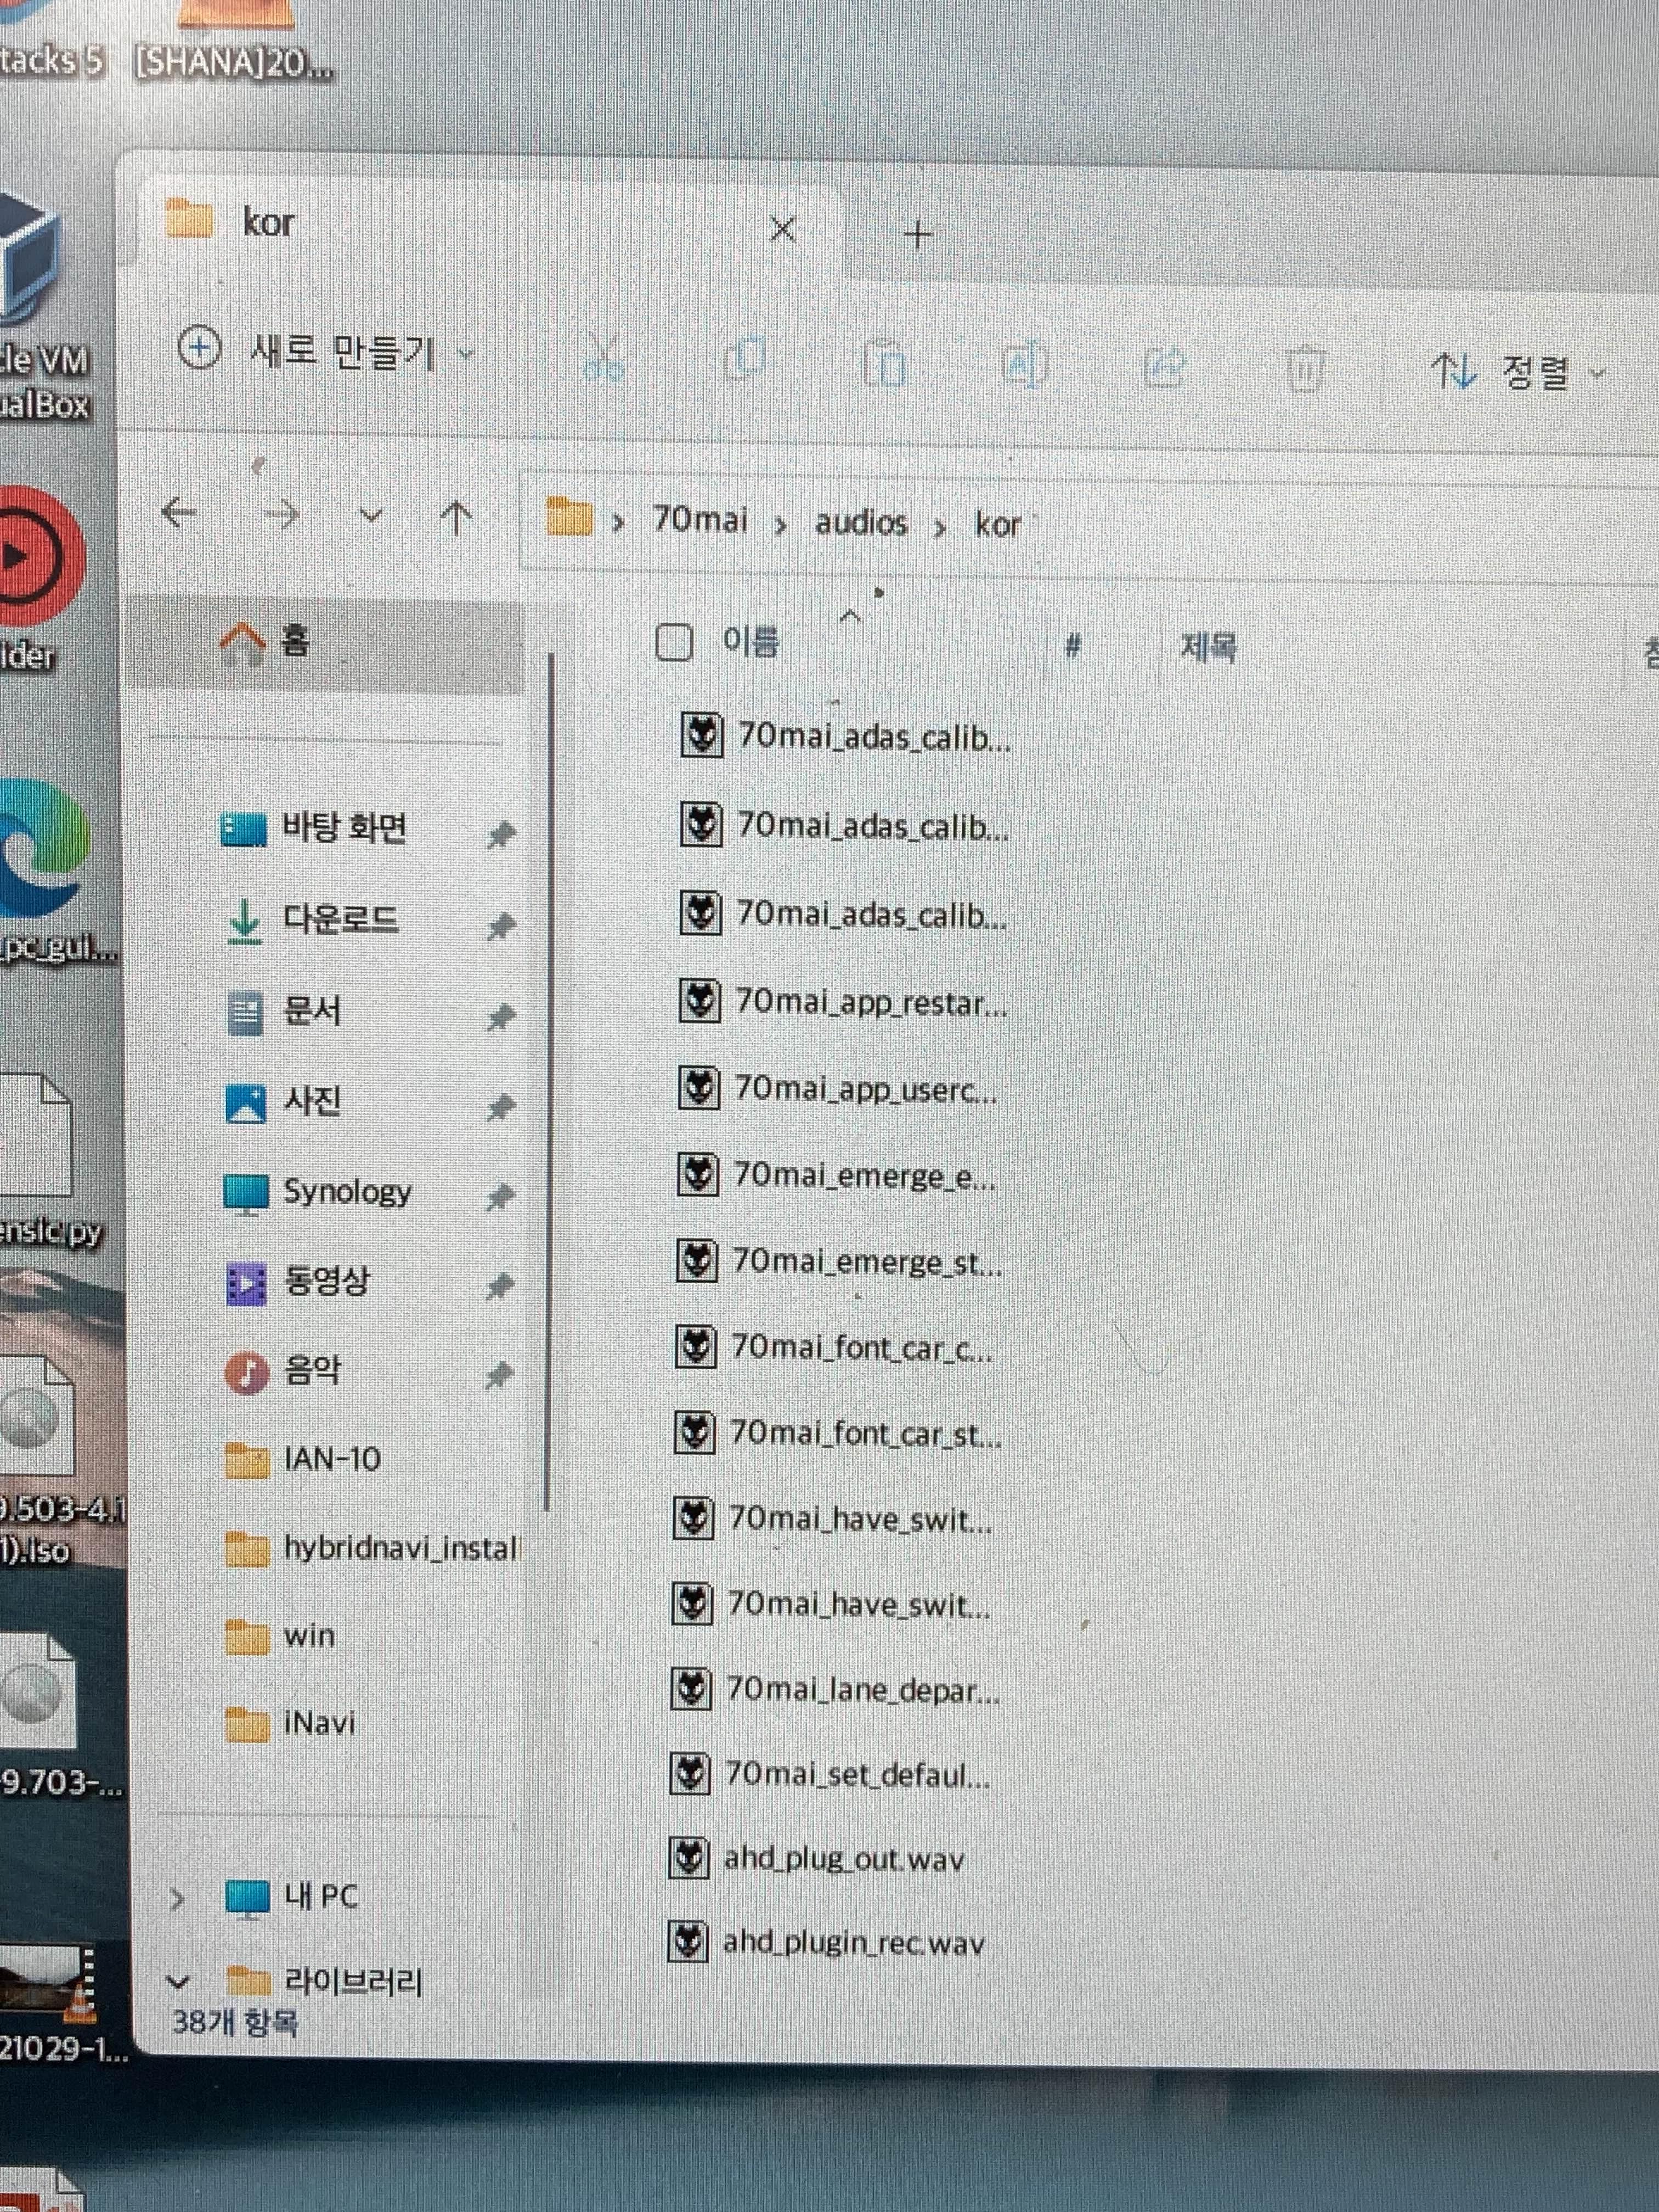Go back with the left arrow
The height and width of the screenshot is (2212, 1659).
pos(180,513)
